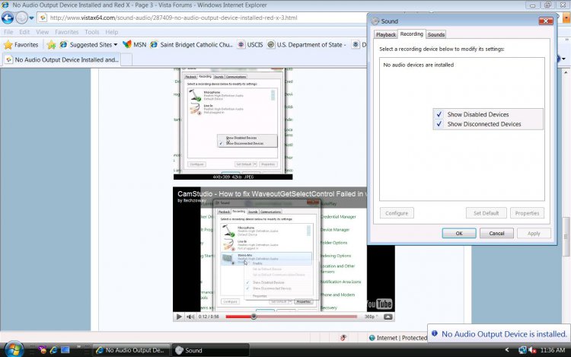Click the page vertical scrollbar thumb

pyautogui.click(x=566, y=236)
